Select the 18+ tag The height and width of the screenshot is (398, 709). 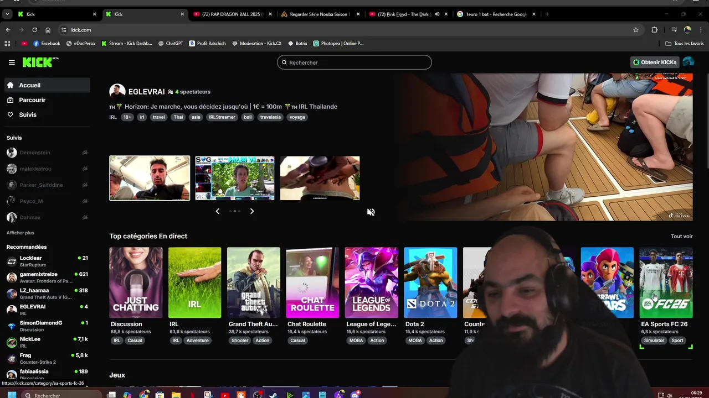[x=127, y=117]
